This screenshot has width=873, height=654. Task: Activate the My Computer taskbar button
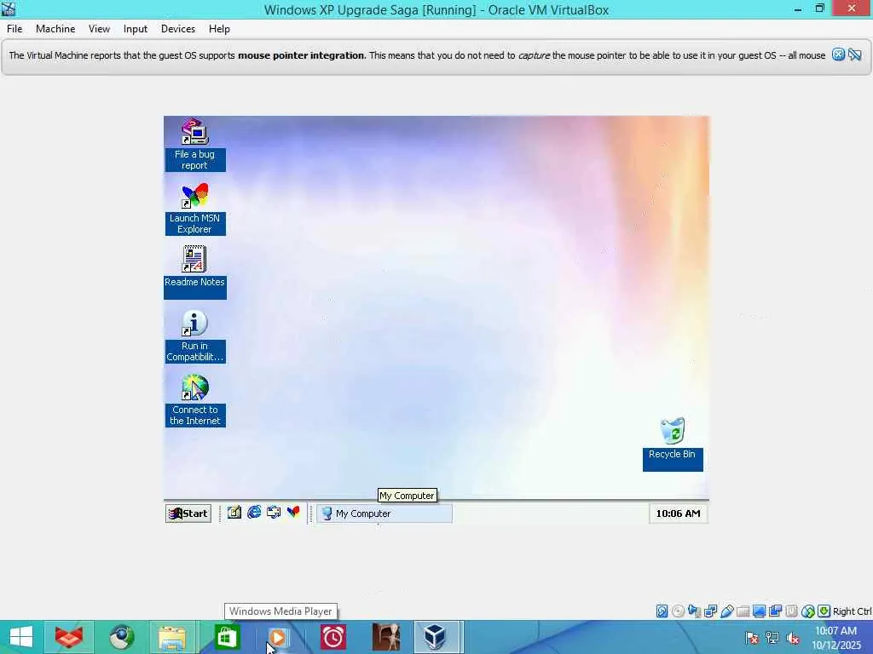pos(384,513)
